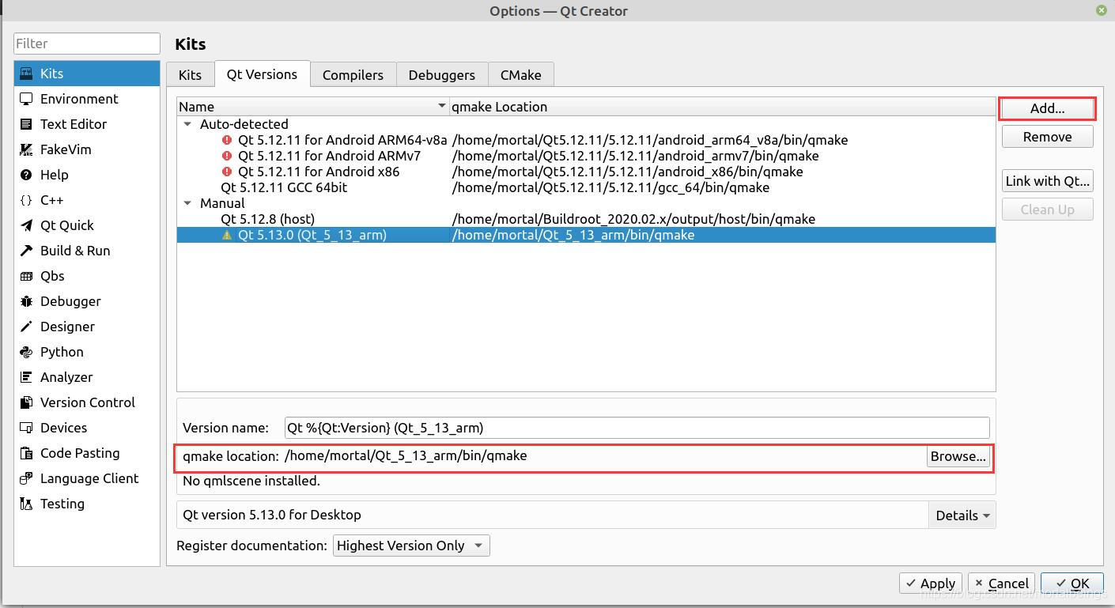Screen dimensions: 1115x608
Task: Open the Environment category icon
Action: [x=26, y=99]
